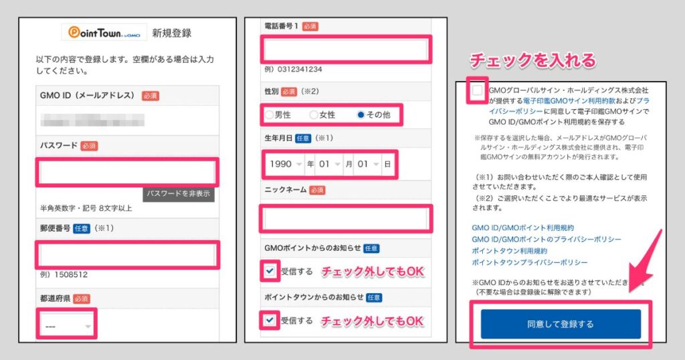Open ポイントタウン利用規約 link
Screen dimensions: 685x360
point(509,251)
